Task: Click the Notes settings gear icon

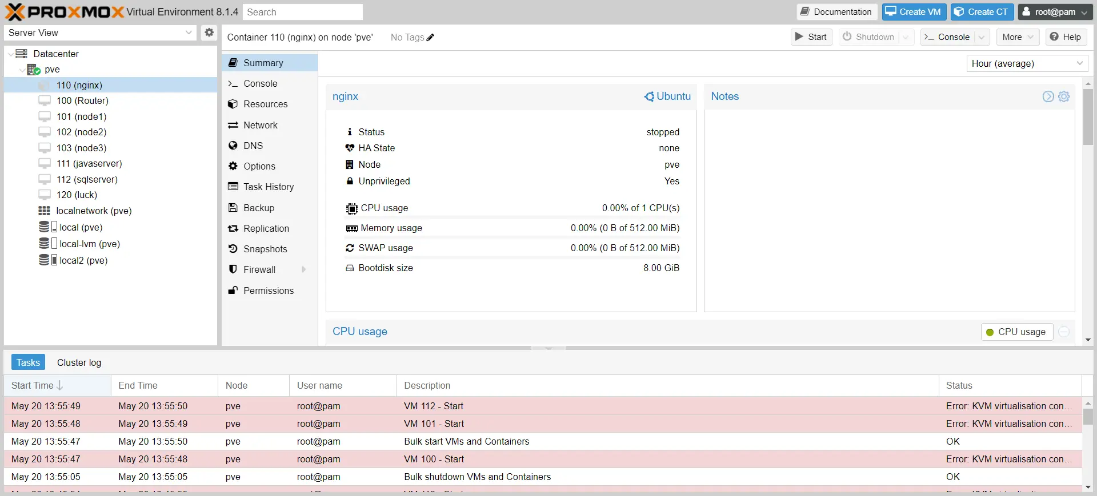Action: [x=1064, y=96]
